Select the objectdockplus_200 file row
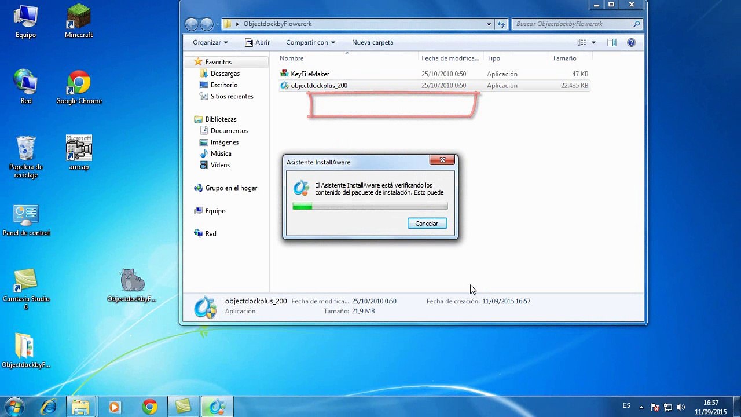Viewport: 741px width, 417px height. (434, 86)
